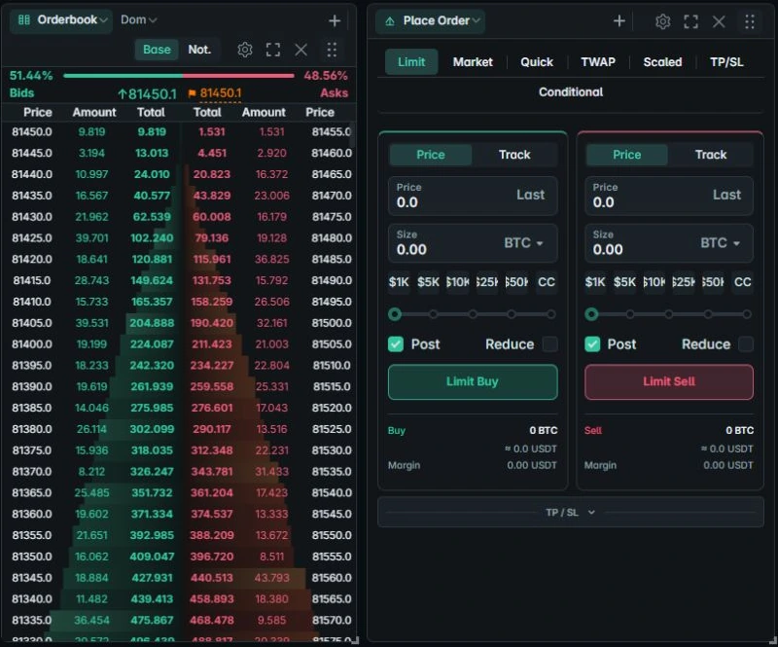Switch orderbook to Not. units
The width and height of the screenshot is (778, 647).
coord(199,50)
